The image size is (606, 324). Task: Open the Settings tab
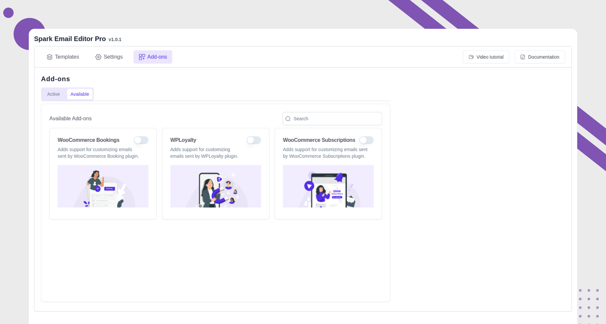(x=109, y=57)
